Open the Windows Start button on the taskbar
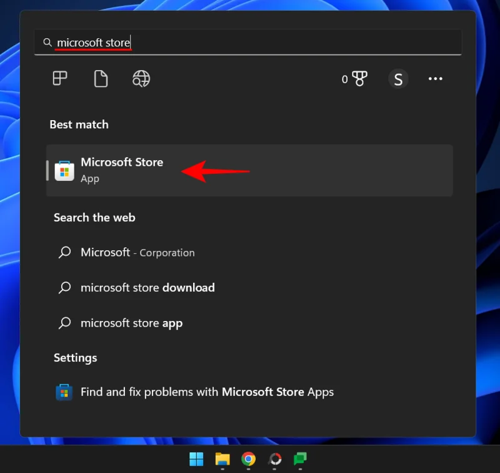 point(196,459)
